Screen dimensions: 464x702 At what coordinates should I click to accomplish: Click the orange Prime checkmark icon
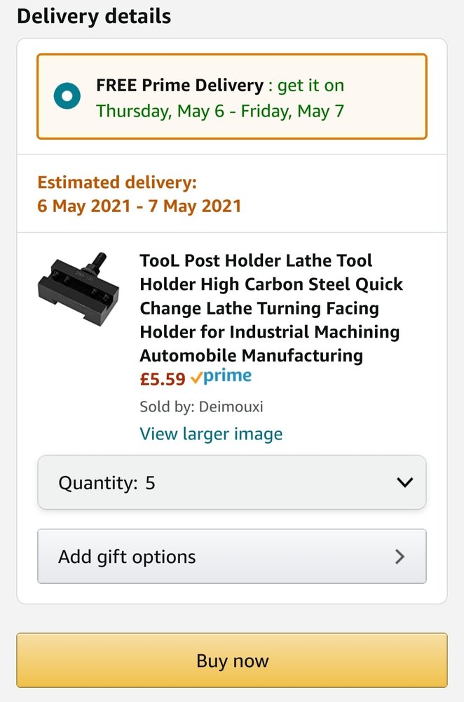tap(196, 378)
